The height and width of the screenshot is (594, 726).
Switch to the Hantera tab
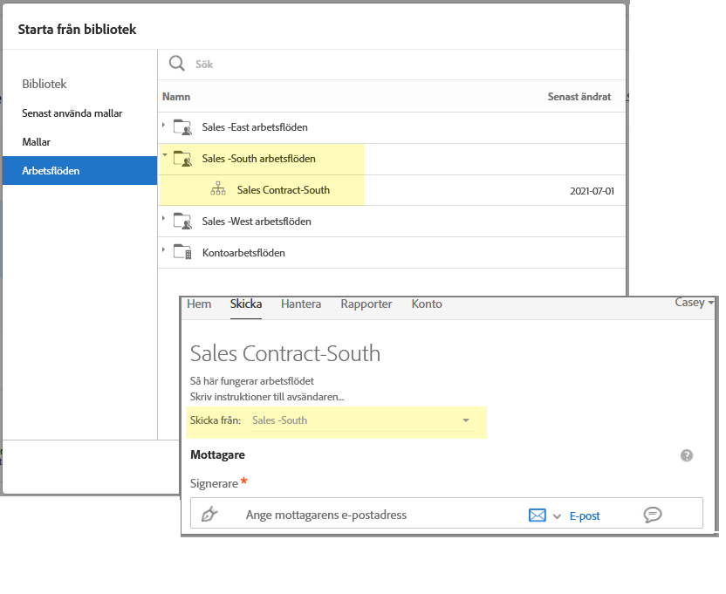coord(301,304)
